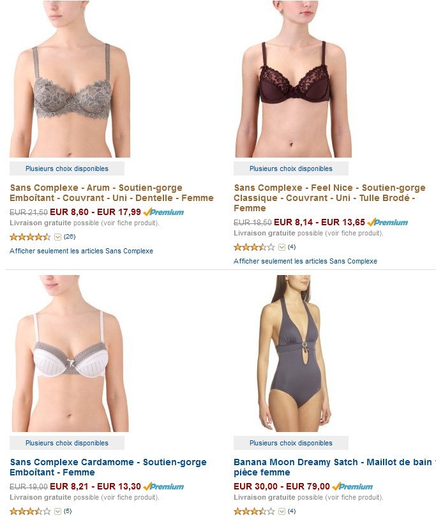Click star rating of Cardamome bra
The height and width of the screenshot is (522, 436).
(x=30, y=511)
